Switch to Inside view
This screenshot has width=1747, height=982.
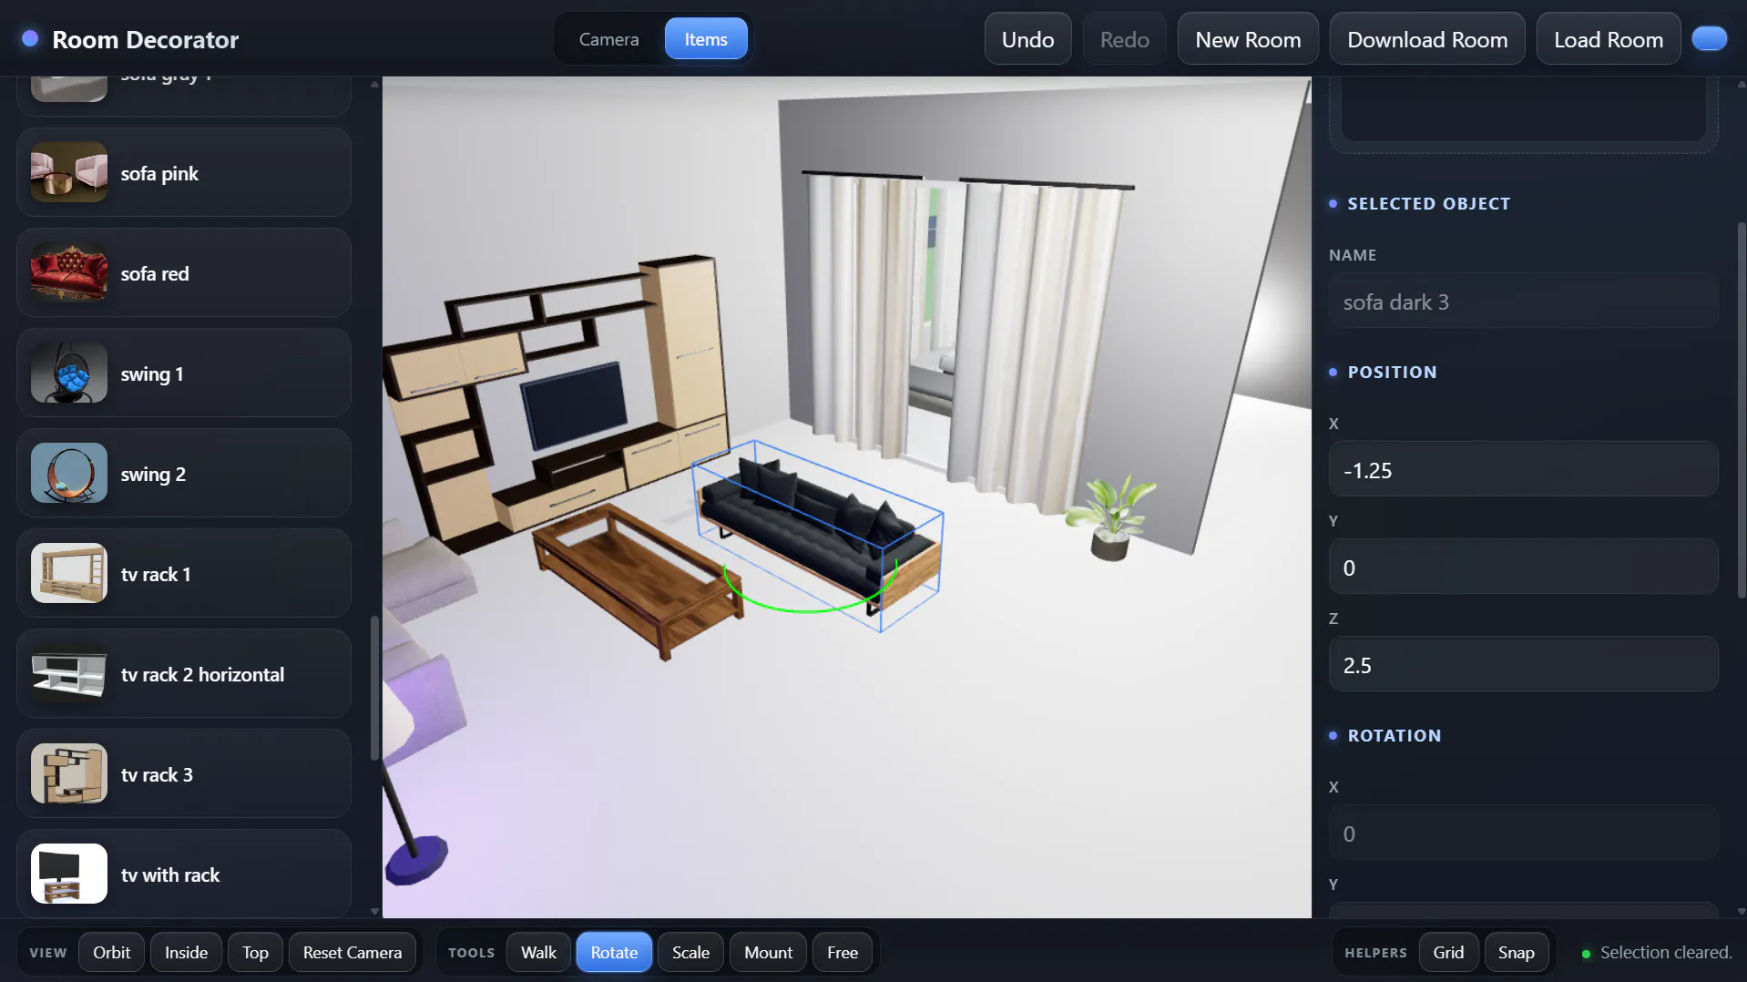click(186, 952)
